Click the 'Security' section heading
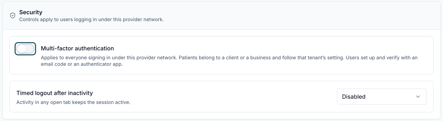443x121 pixels. 31,12
